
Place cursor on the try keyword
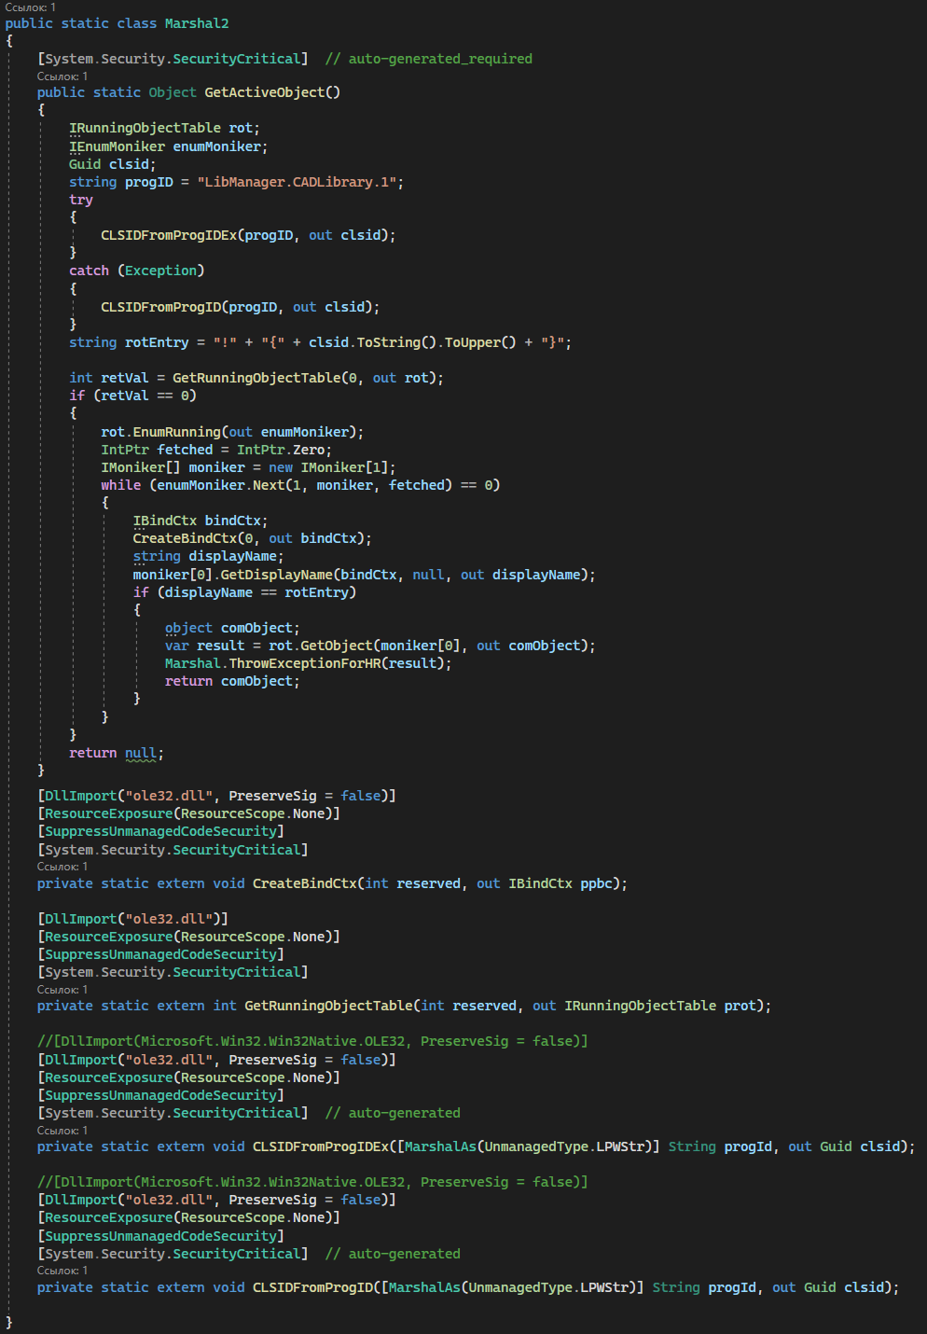tap(81, 200)
